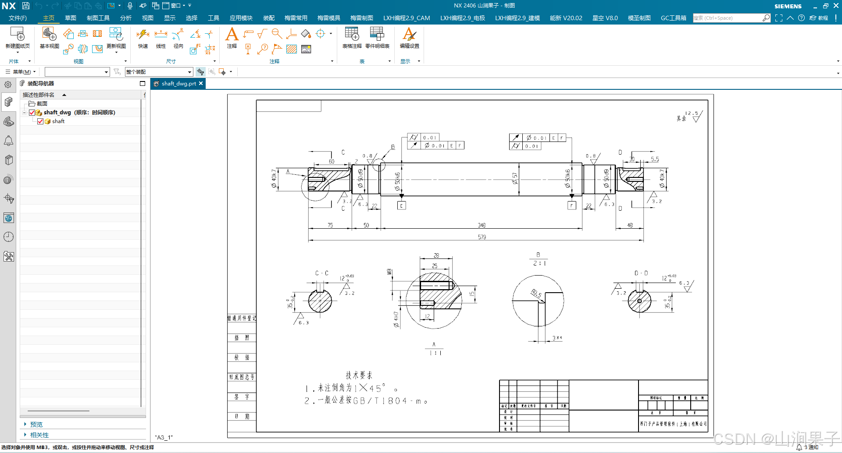The width and height of the screenshot is (842, 453).
Task: Select the 截面 folder in navigator
Action: 38,104
